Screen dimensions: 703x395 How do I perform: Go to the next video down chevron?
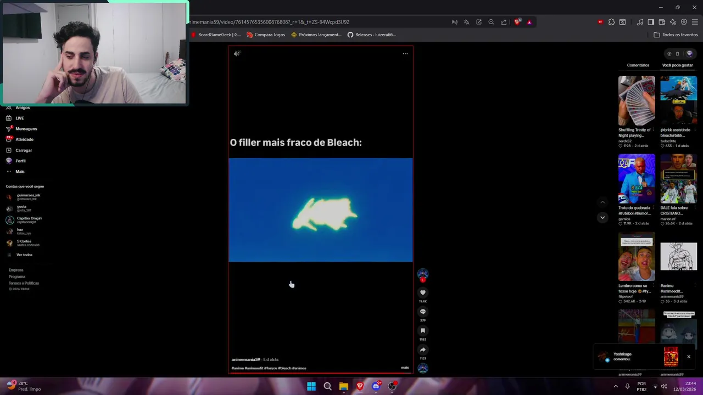pos(602,217)
